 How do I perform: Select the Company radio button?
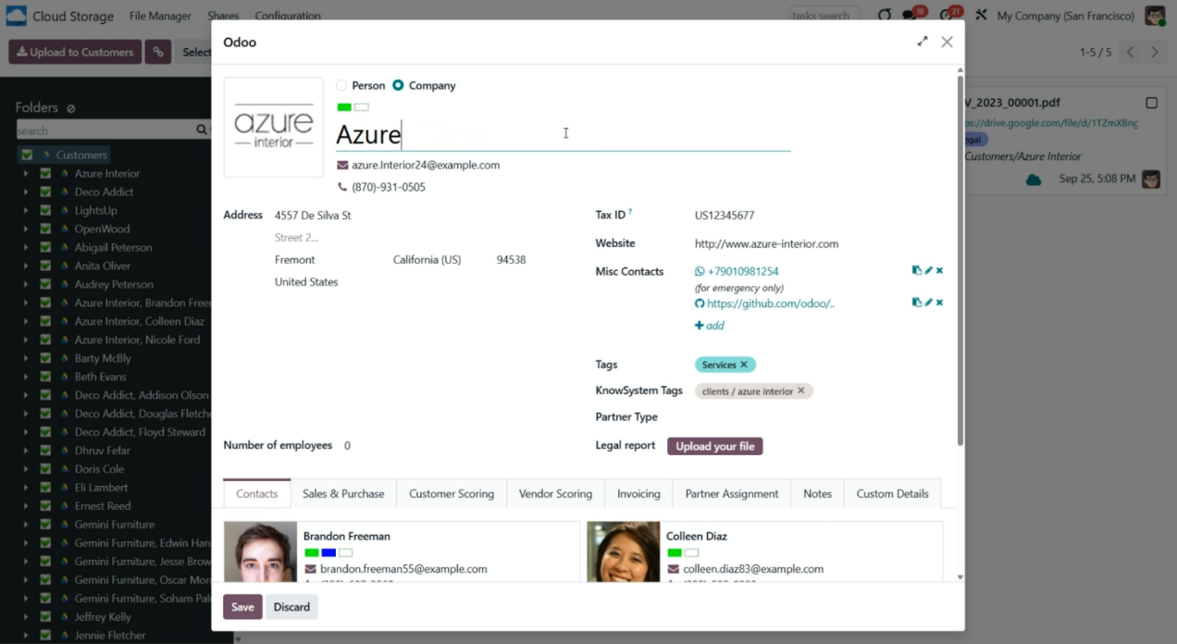pos(398,85)
